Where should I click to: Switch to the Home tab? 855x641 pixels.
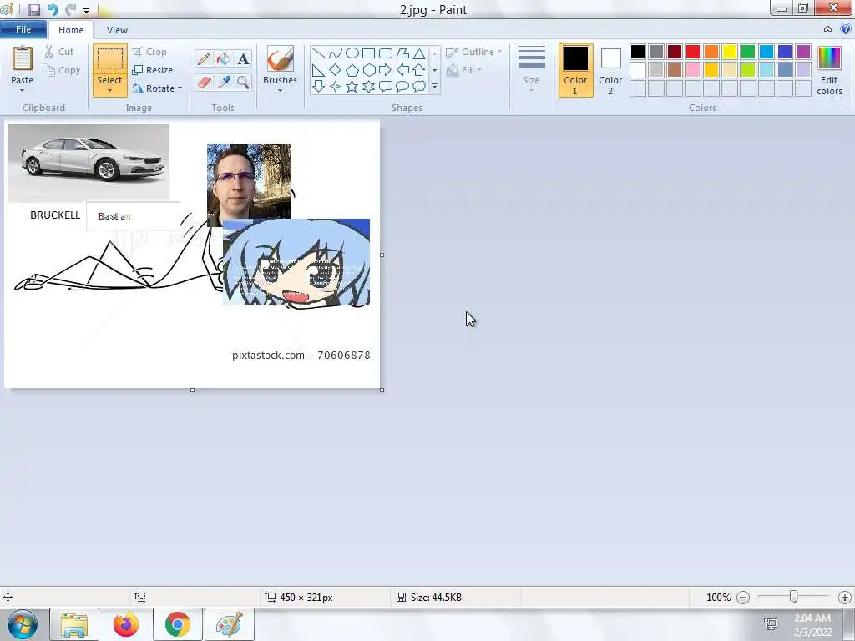pos(71,30)
